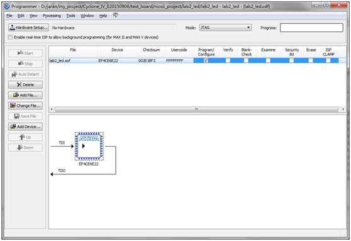This screenshot has height=241, width=351.
Task: Click usercode value FFFFFFFF
Action: 174,60
